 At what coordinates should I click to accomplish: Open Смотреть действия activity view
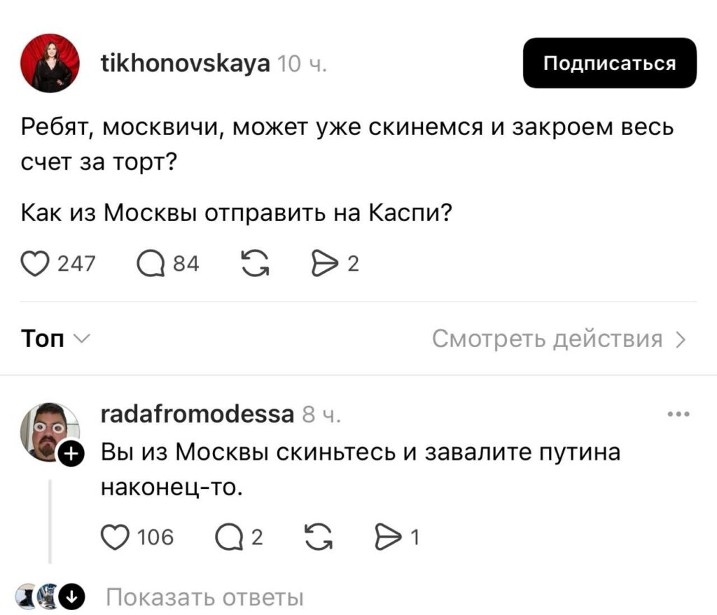click(559, 339)
